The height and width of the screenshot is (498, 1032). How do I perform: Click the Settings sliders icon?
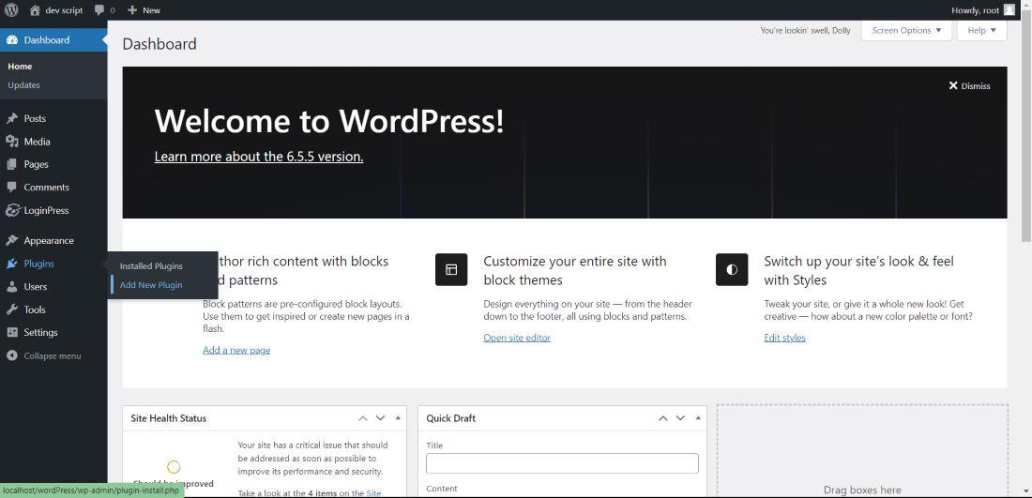[x=12, y=333]
